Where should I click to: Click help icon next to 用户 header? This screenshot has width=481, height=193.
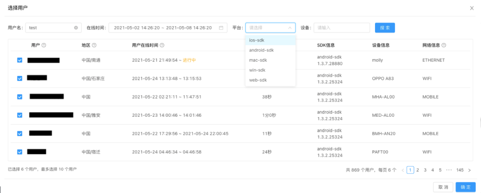(44, 45)
